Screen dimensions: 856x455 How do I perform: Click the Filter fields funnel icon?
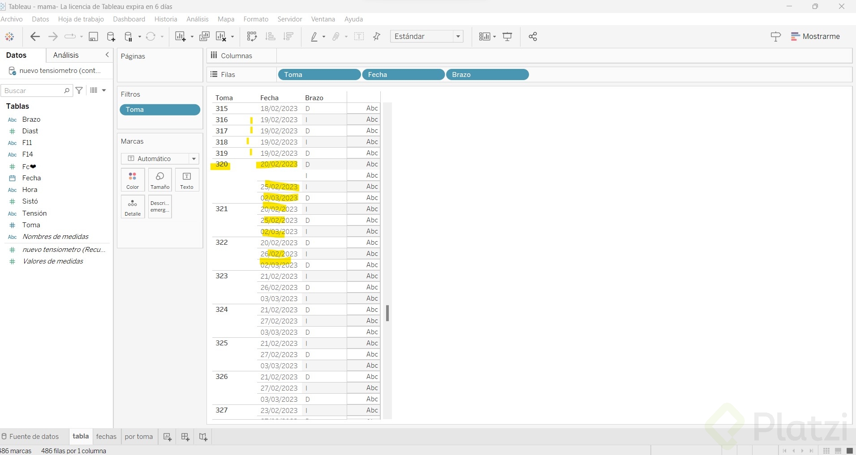(x=79, y=90)
